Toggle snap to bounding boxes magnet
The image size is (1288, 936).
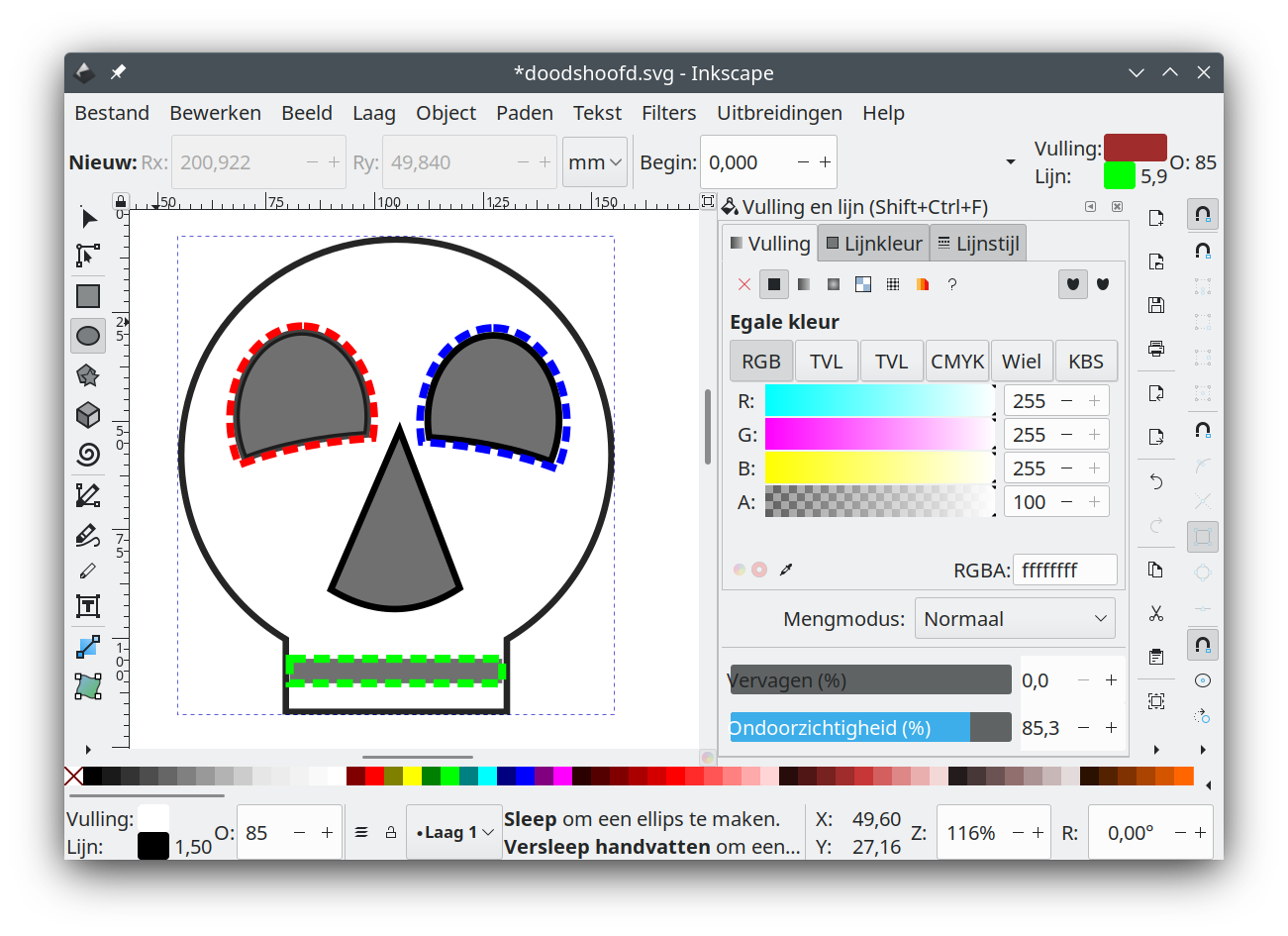point(1203,251)
